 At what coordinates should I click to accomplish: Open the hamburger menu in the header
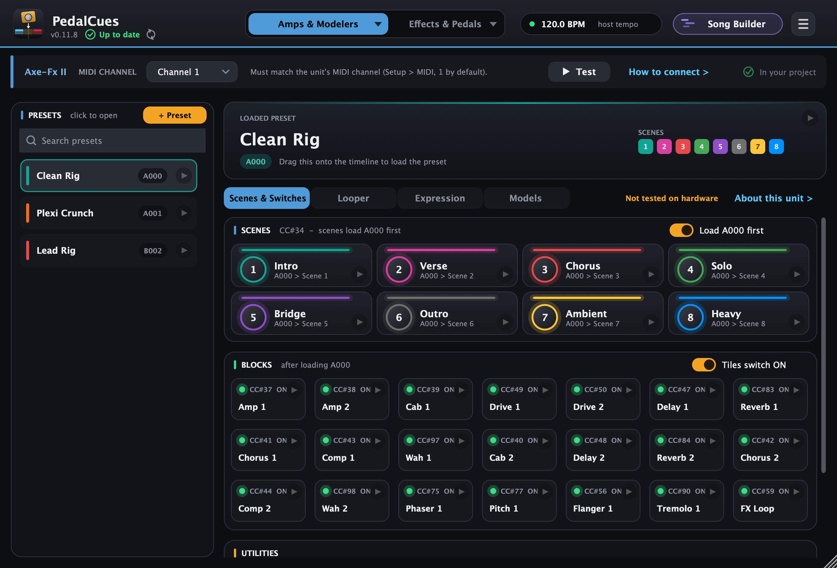pos(803,24)
